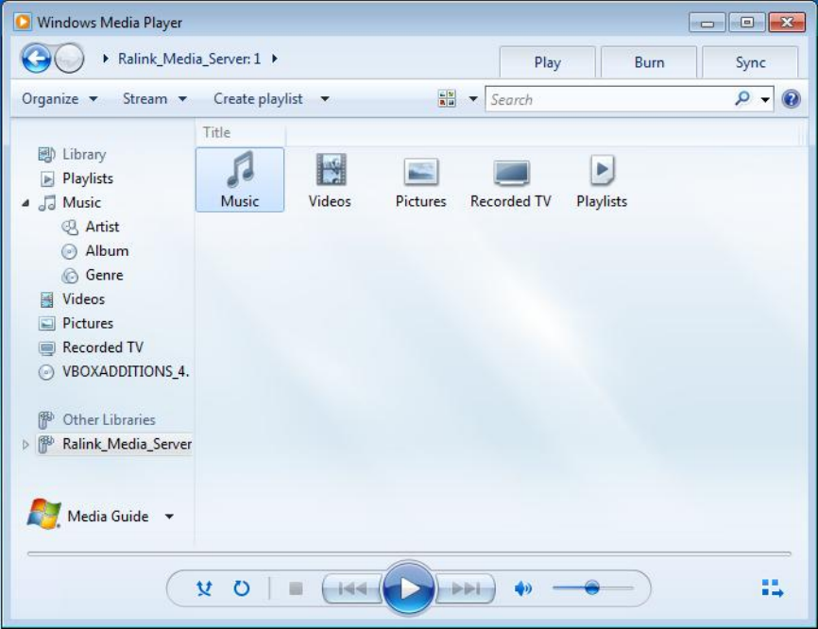The width and height of the screenshot is (818, 629).
Task: Adjust the volume slider
Action: point(592,587)
